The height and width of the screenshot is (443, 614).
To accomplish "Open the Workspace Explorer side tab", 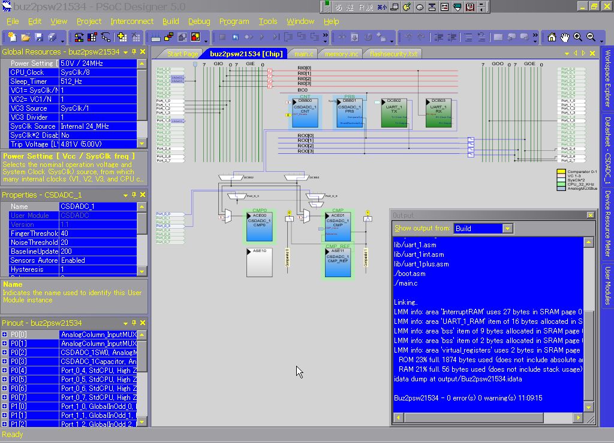I will 608,78.
